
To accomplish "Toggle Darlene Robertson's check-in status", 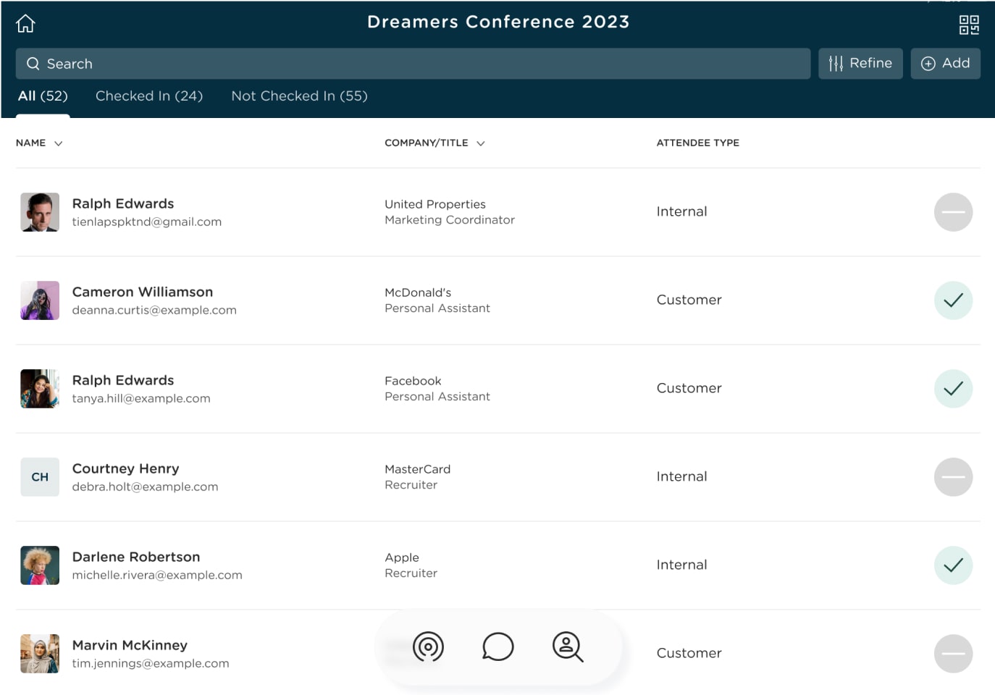I will [953, 565].
